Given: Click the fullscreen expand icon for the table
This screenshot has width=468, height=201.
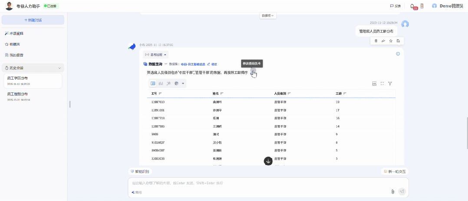Looking at the screenshot, I should point(382,84).
